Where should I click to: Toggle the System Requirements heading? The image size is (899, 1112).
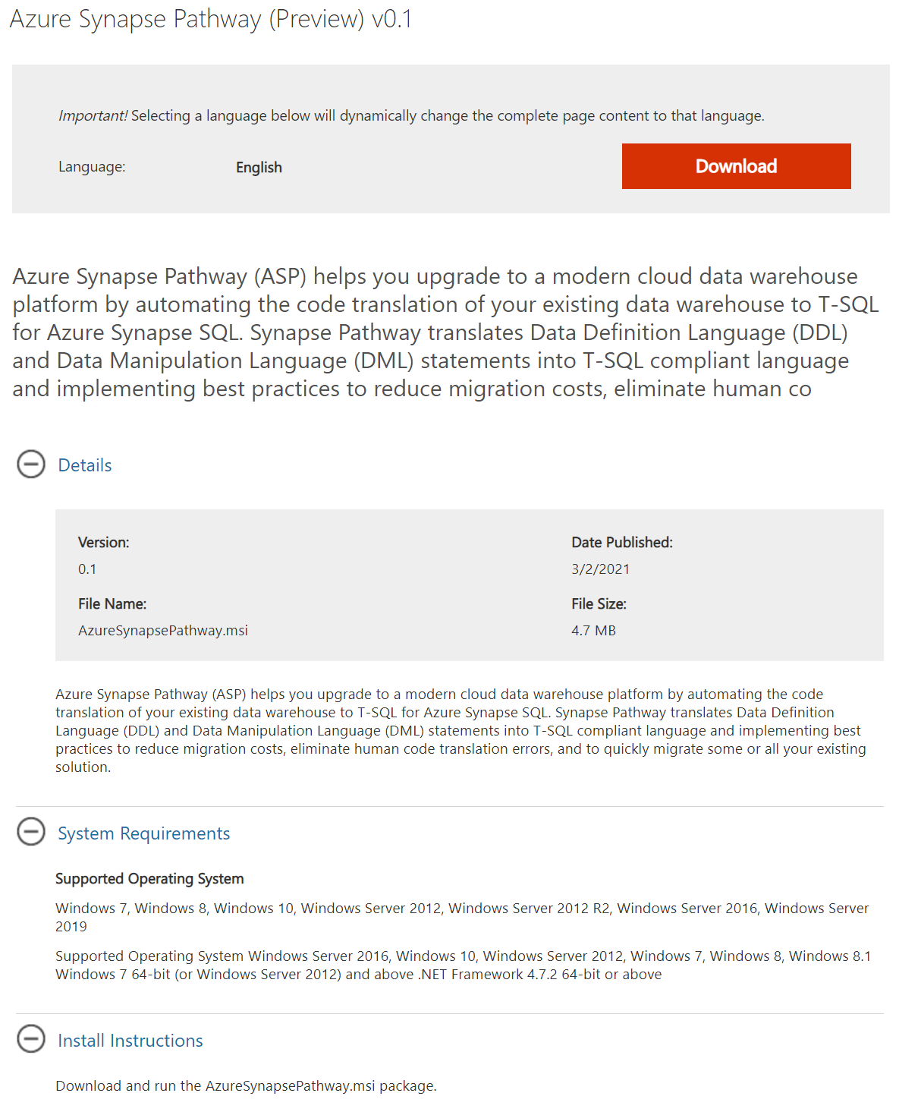pos(143,833)
